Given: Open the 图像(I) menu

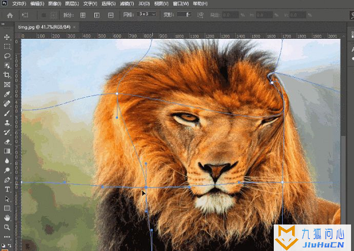Looking at the screenshot, I should pyautogui.click(x=55, y=4).
